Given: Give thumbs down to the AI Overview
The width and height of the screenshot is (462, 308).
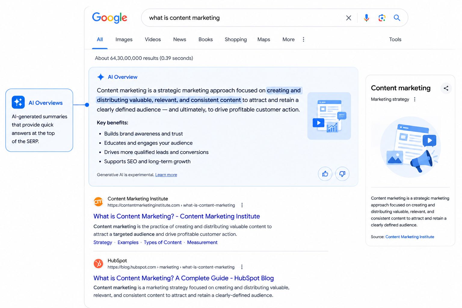Looking at the screenshot, I should pyautogui.click(x=342, y=174).
